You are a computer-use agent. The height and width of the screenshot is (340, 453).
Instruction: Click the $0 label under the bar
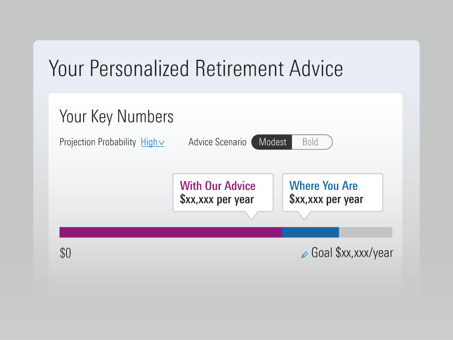[65, 253]
